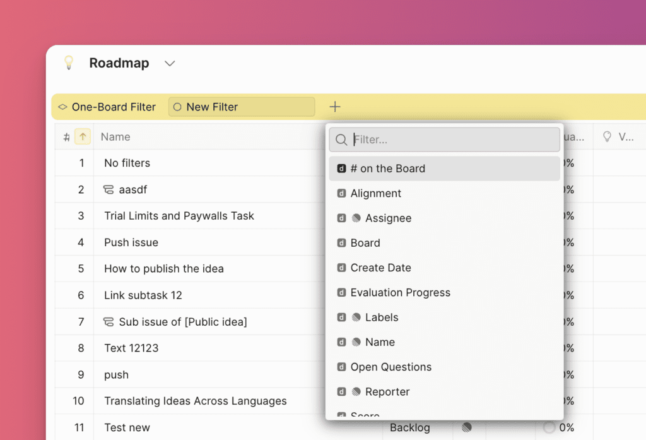
Task: Choose Create Date filter field
Action: coord(380,268)
